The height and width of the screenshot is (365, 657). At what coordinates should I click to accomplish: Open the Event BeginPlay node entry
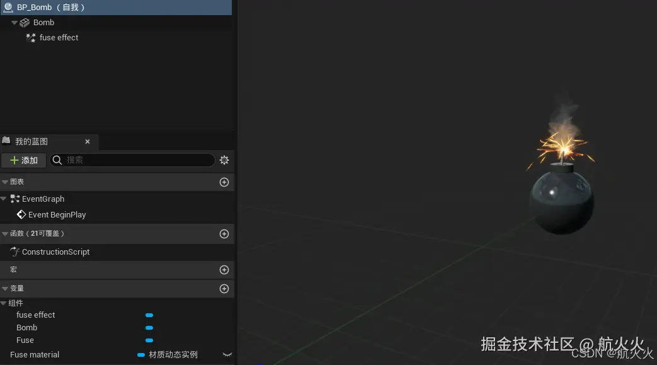[57, 214]
